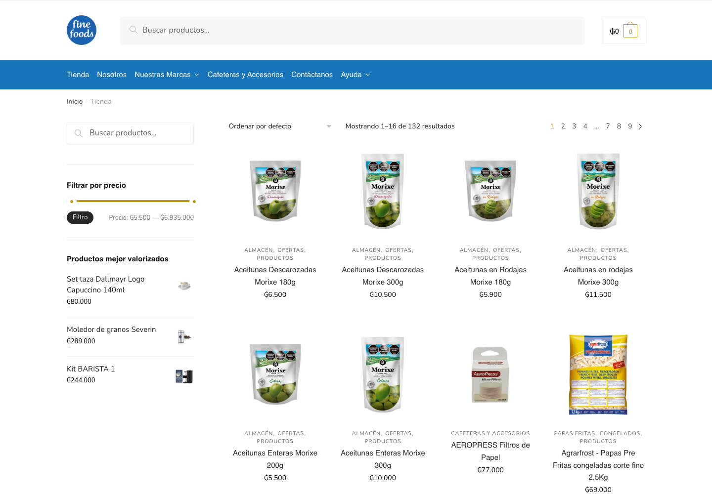Open Agrarfrost Papas Pre Fritas image
The width and height of the screenshot is (712, 494).
pyautogui.click(x=598, y=374)
